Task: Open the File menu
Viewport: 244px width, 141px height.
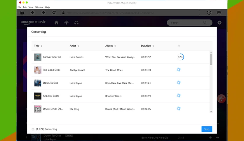Action: coord(19,7)
